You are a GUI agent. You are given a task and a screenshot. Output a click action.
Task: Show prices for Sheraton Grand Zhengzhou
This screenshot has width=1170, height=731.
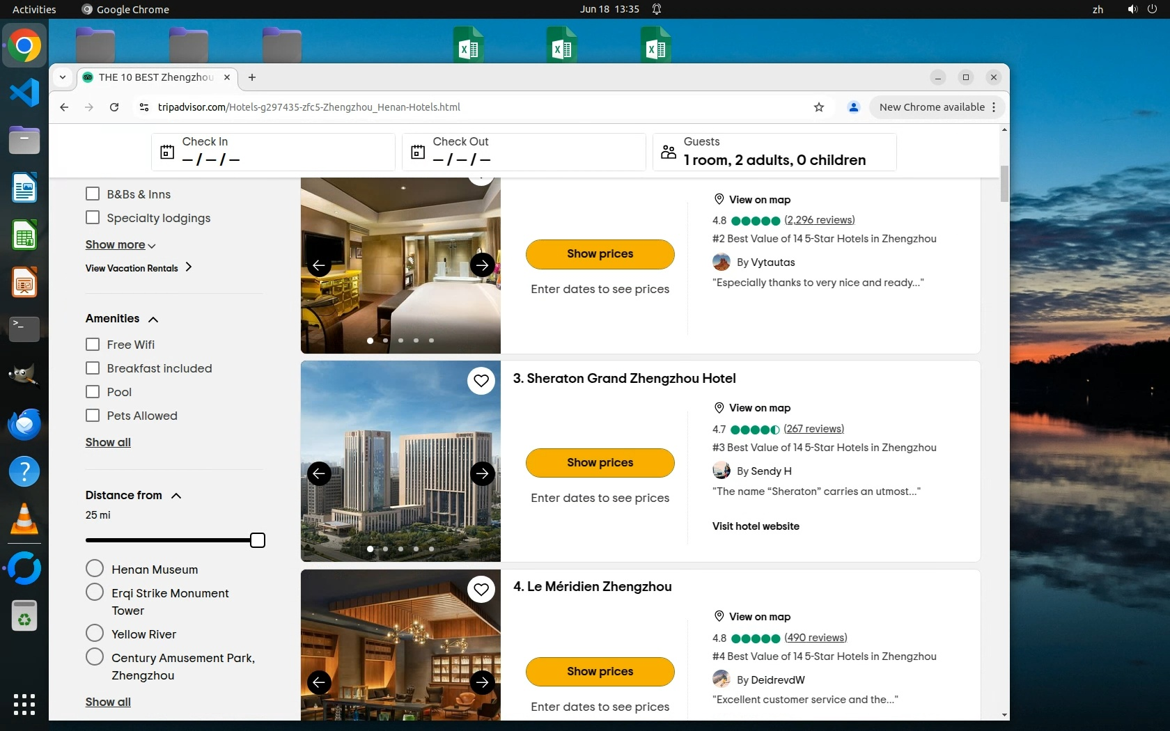coord(600,463)
